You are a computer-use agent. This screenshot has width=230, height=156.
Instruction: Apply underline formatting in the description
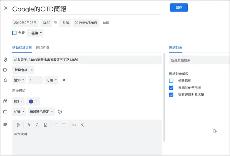coord(45,125)
